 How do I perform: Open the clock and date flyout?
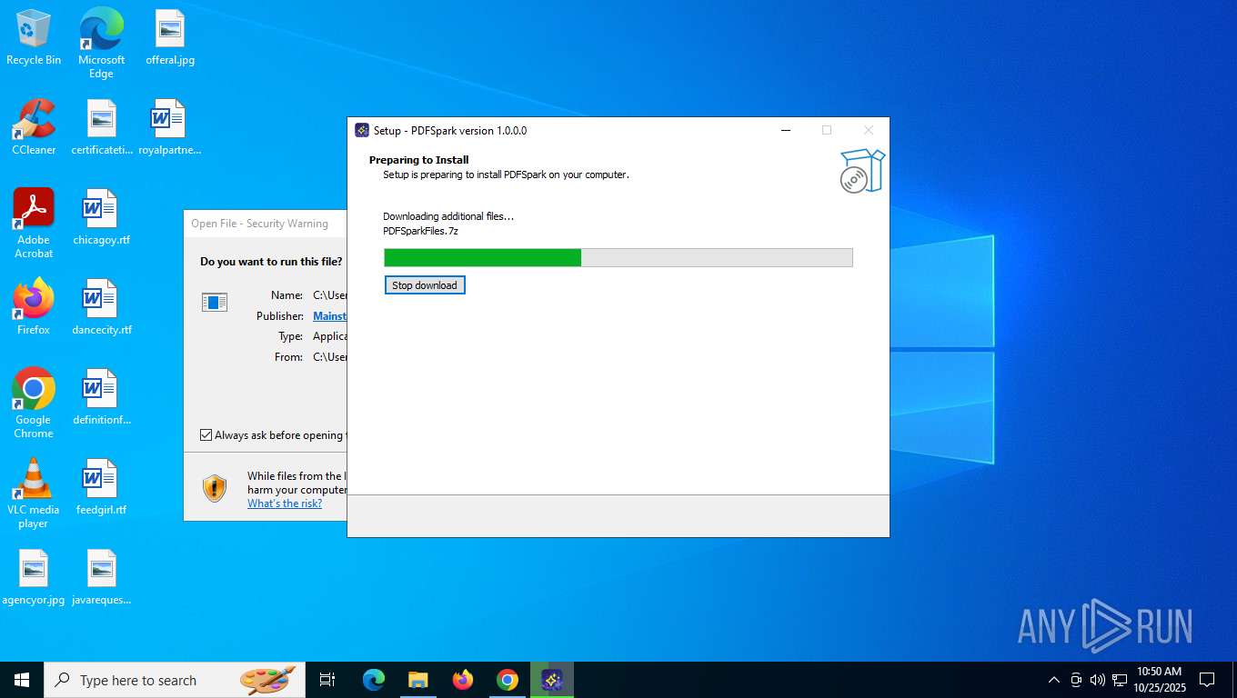(x=1159, y=680)
